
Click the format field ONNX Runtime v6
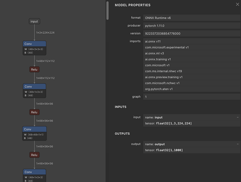click(192, 18)
